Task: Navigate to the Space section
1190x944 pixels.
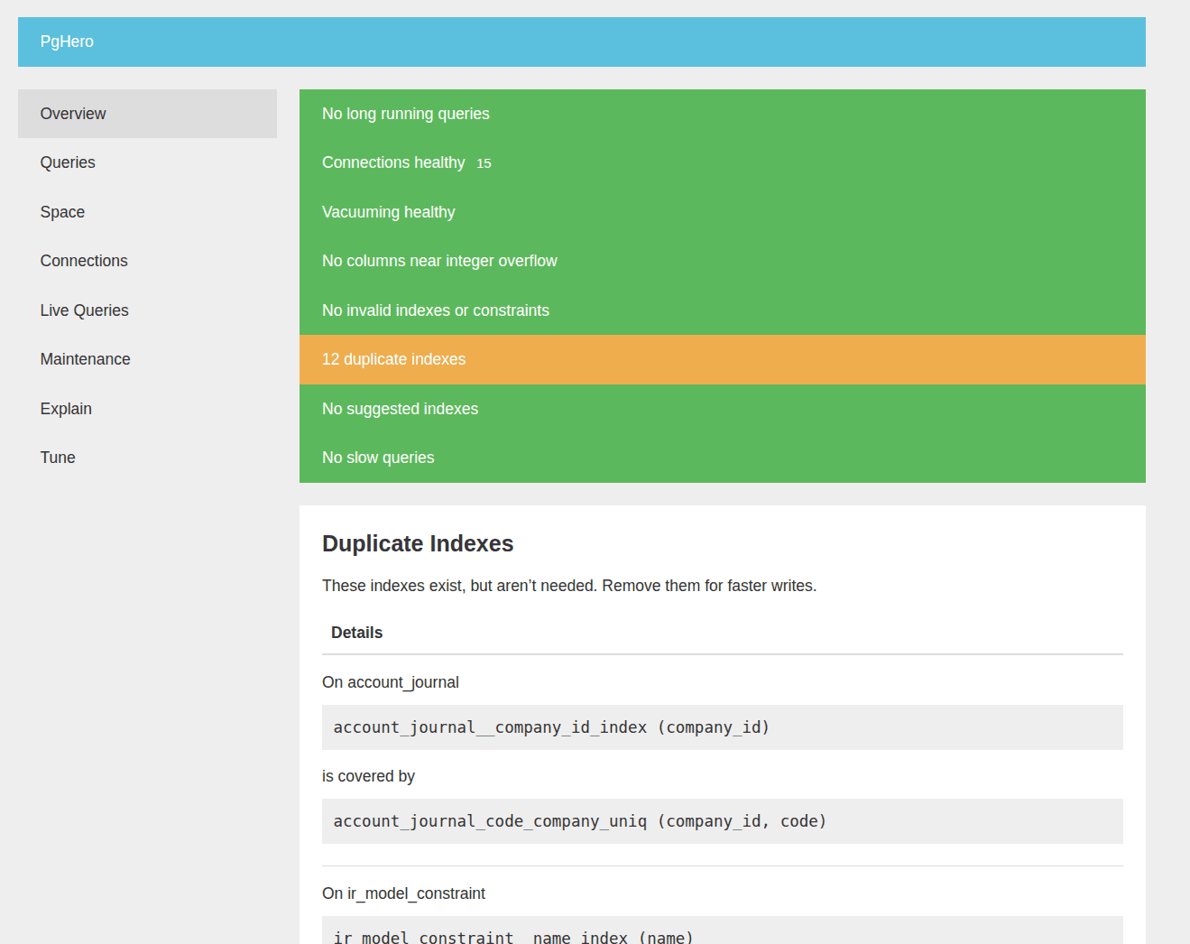Action: [62, 212]
